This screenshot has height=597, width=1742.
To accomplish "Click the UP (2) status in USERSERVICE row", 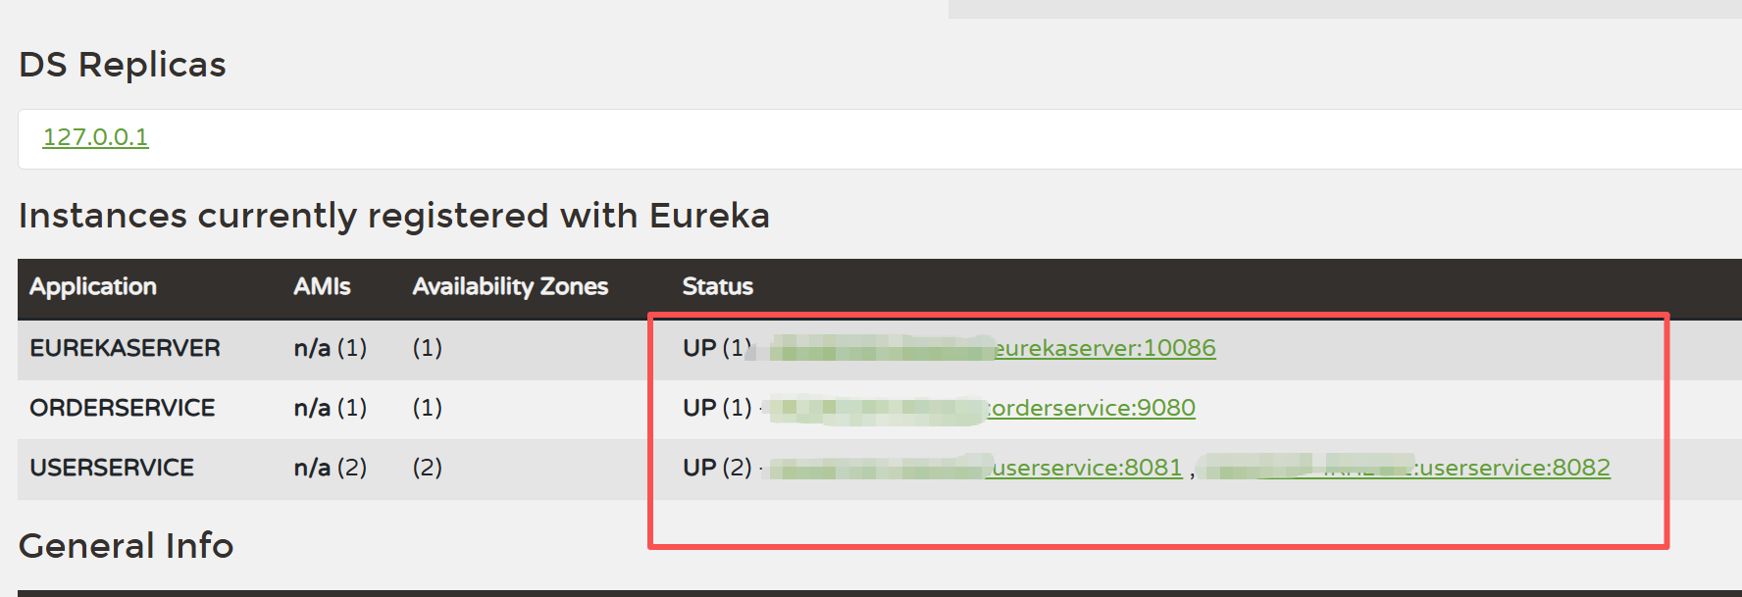I will coord(717,468).
